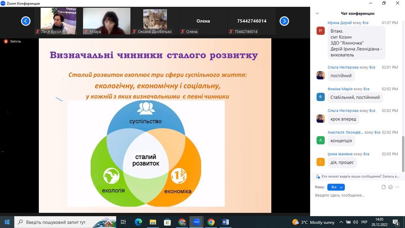Viewport: 405px width, 228px height.
Task: Open Task View in taskbar
Action: (123, 222)
